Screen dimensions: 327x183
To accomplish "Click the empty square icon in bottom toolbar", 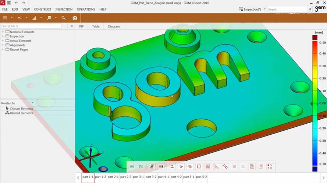I will [x=199, y=167].
